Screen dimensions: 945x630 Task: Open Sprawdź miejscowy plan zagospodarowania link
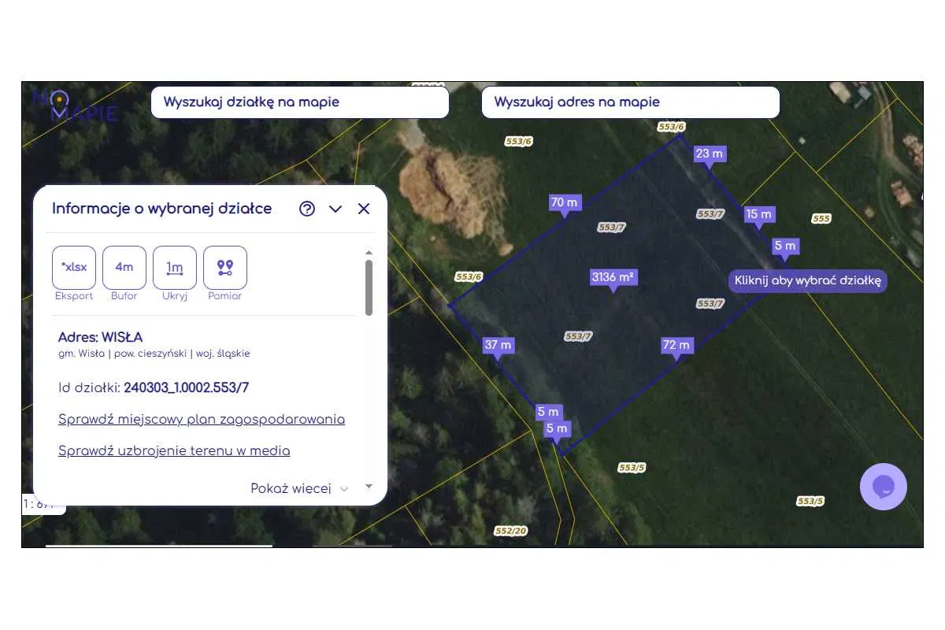coord(202,419)
